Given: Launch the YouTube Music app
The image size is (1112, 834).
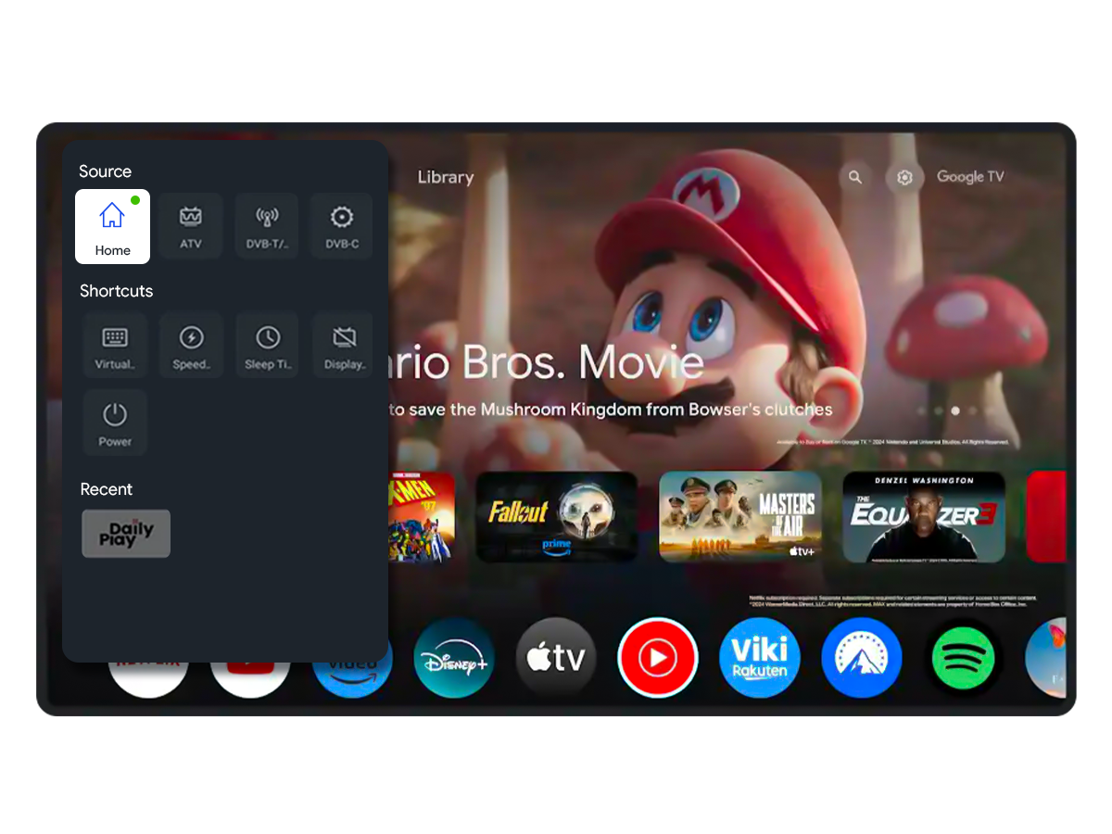Looking at the screenshot, I should click(658, 658).
